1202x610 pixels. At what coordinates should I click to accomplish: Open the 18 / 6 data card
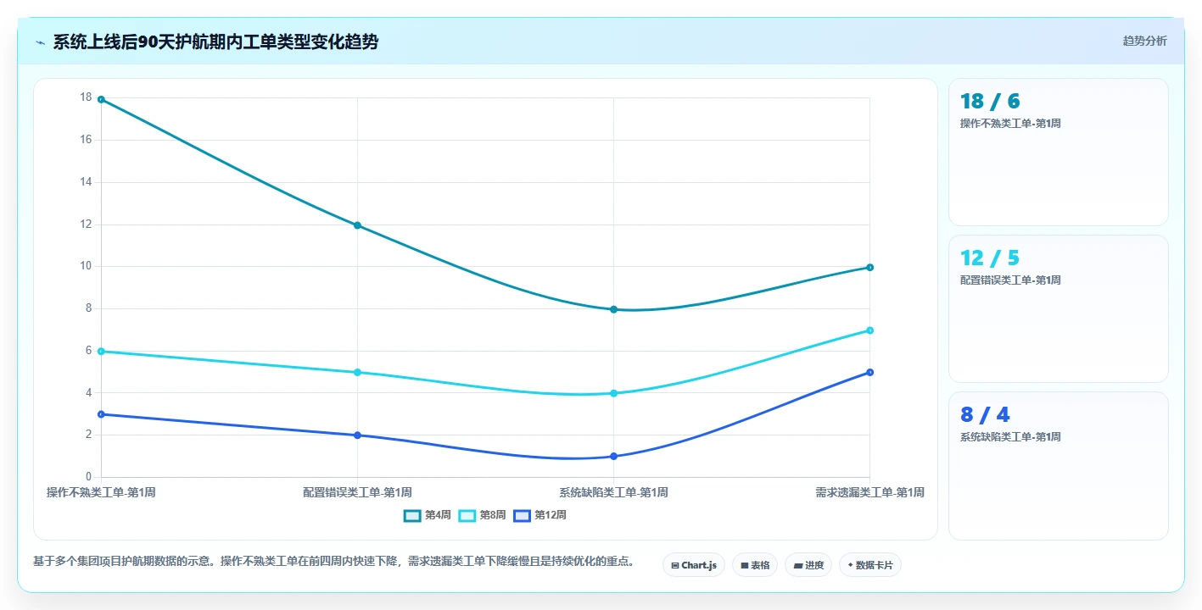pyautogui.click(x=1059, y=152)
